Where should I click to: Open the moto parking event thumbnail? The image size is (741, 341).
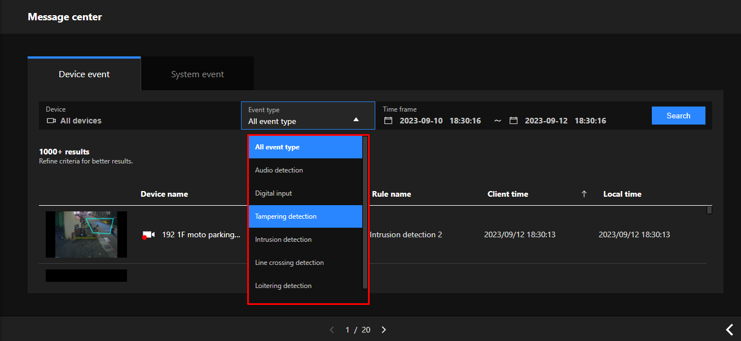click(86, 234)
